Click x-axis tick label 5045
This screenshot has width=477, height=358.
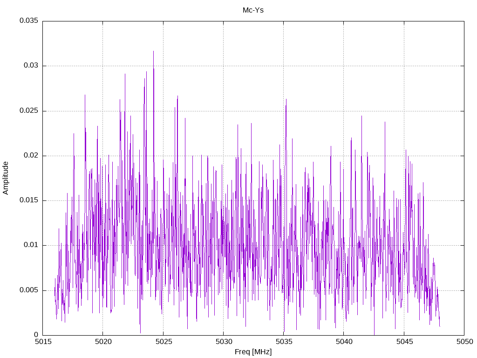(404, 342)
